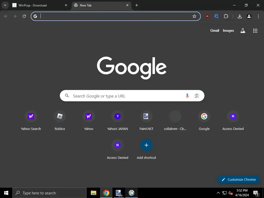This screenshot has width=264, height=198.
Task: Open the clock showing 5:52 PM
Action: point(242,193)
